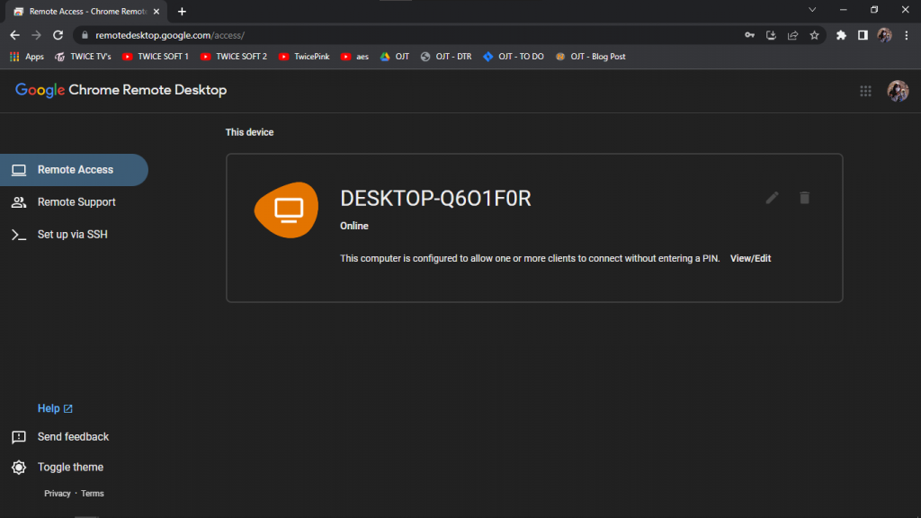Image resolution: width=921 pixels, height=518 pixels.
Task: Open Chrome's three-dot menu
Action: coord(907,35)
